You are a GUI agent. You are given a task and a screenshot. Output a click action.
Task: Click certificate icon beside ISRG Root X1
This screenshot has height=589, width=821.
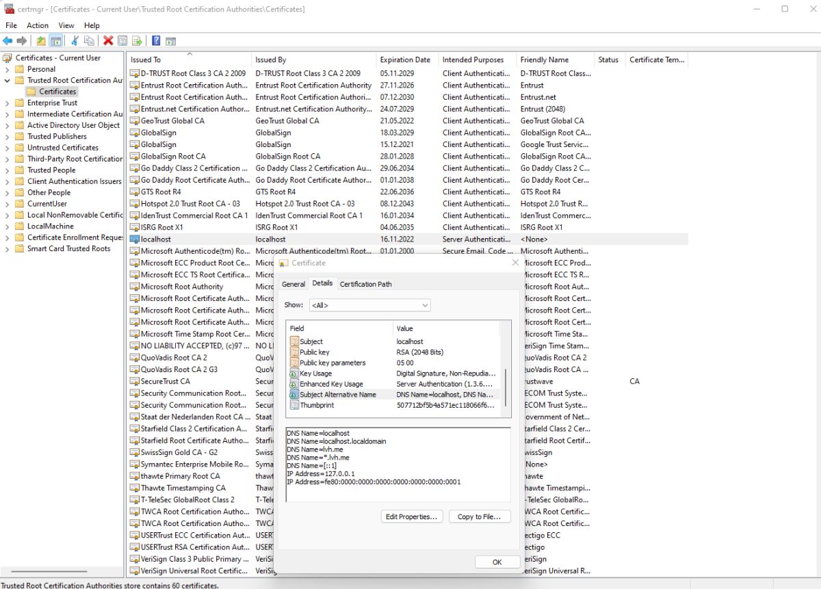135,227
